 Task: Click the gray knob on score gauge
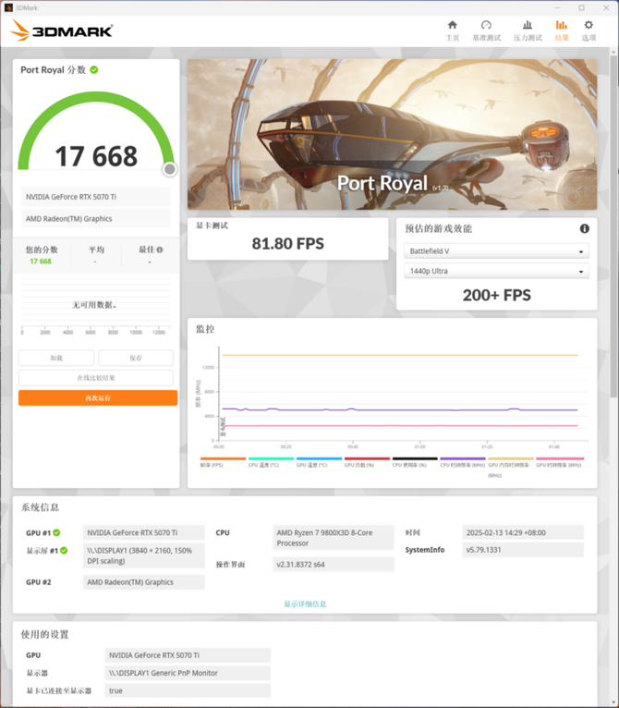tap(170, 169)
